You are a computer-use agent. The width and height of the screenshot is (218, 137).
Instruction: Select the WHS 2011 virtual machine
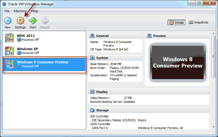tap(44, 38)
